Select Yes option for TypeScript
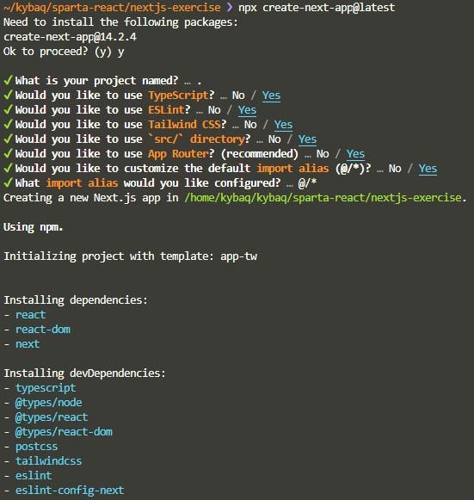This screenshot has width=474, height=500. click(271, 96)
